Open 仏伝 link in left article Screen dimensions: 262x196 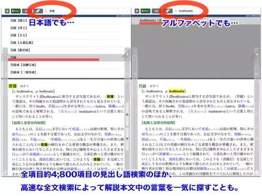click(x=39, y=129)
